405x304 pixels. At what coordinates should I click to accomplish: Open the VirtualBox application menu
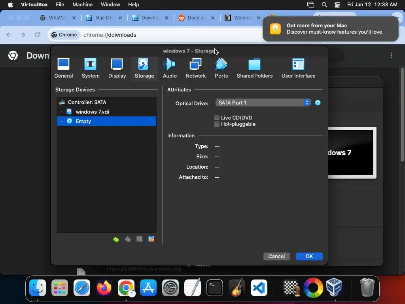coord(34,5)
